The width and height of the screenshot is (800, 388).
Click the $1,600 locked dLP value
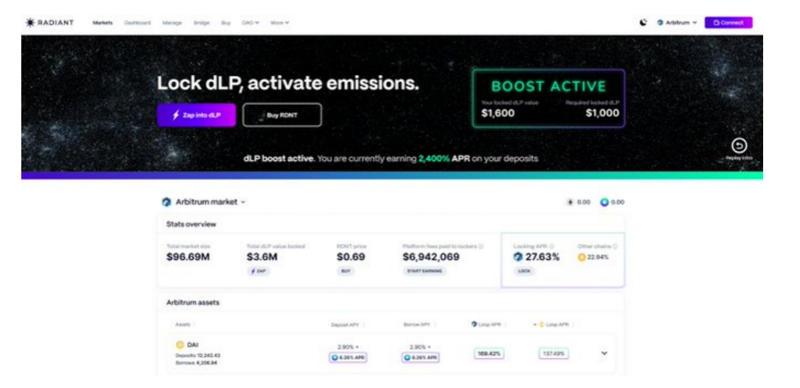498,113
